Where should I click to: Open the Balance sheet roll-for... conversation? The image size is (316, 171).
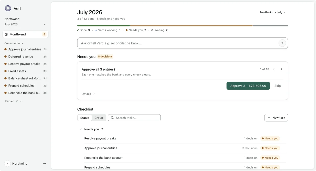[x=25, y=78]
